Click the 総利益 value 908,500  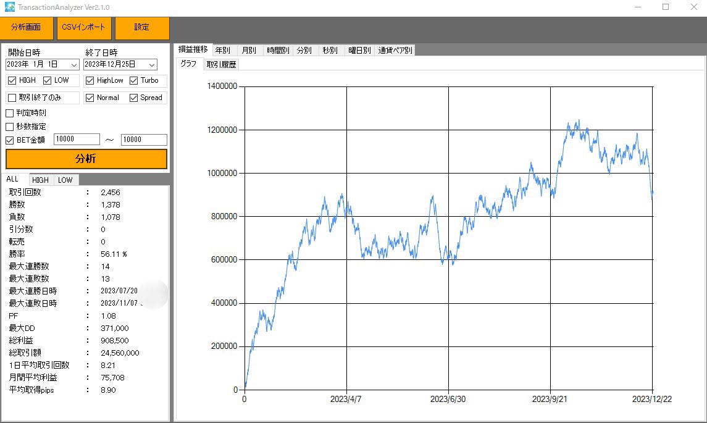[114, 341]
